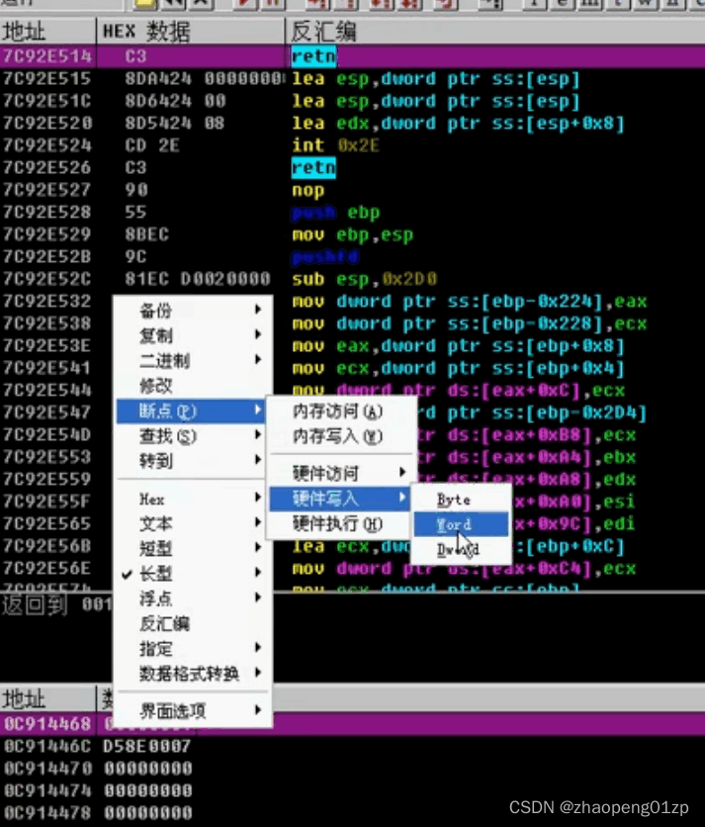
Task: Open the 短型 display submenu
Action: [193, 548]
